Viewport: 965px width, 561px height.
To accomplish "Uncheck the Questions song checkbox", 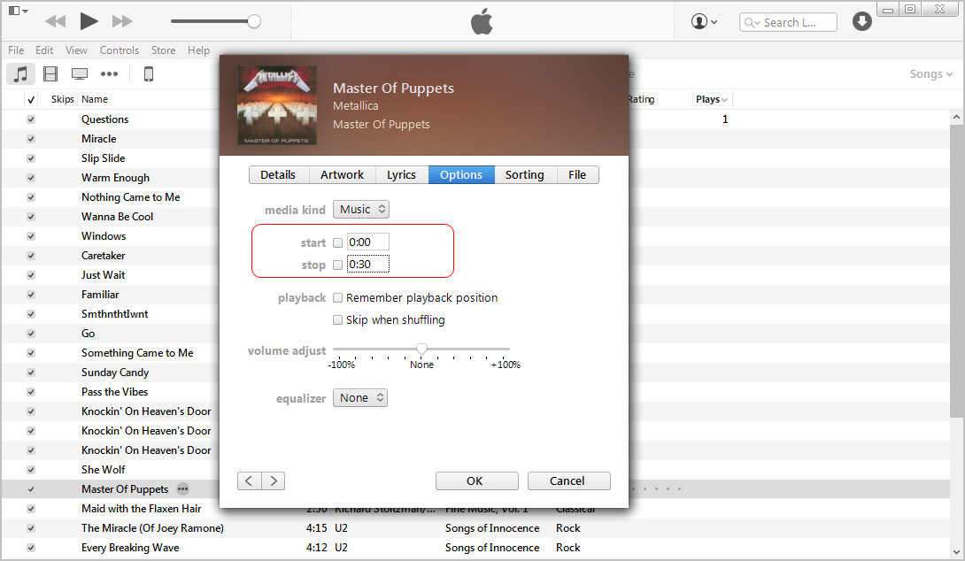I will [x=31, y=119].
